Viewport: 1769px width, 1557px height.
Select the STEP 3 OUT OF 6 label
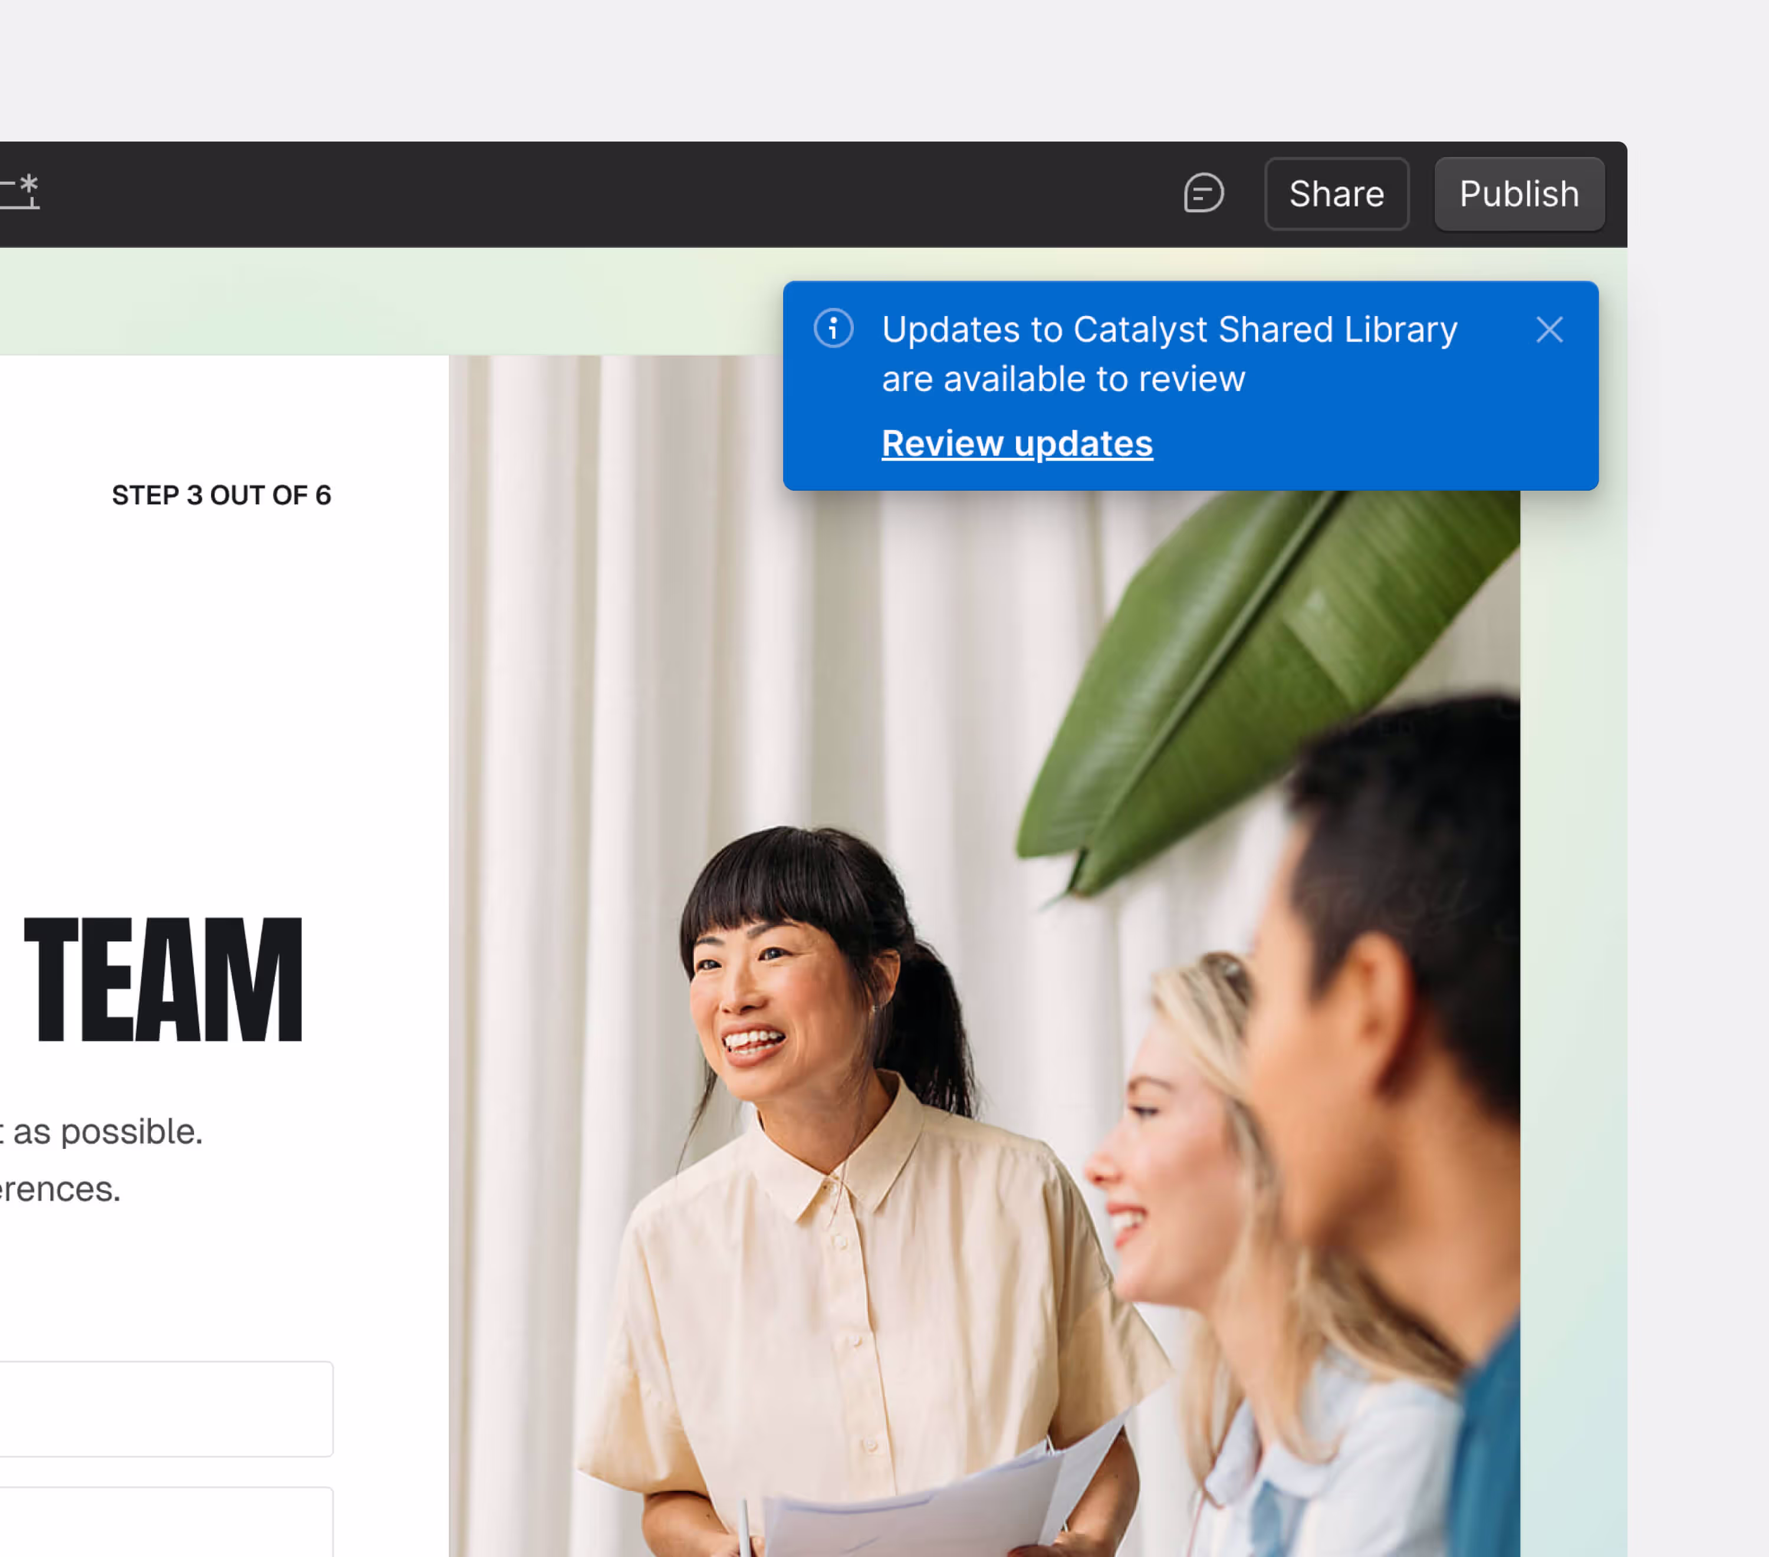tap(222, 495)
